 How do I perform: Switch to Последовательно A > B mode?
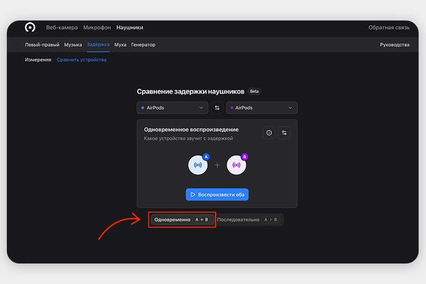tap(249, 220)
